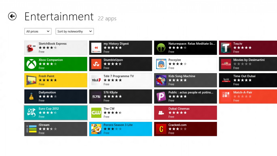Click the Télé 7 logo icon
Viewport: 277px width, 156px height.
pos(96,80)
